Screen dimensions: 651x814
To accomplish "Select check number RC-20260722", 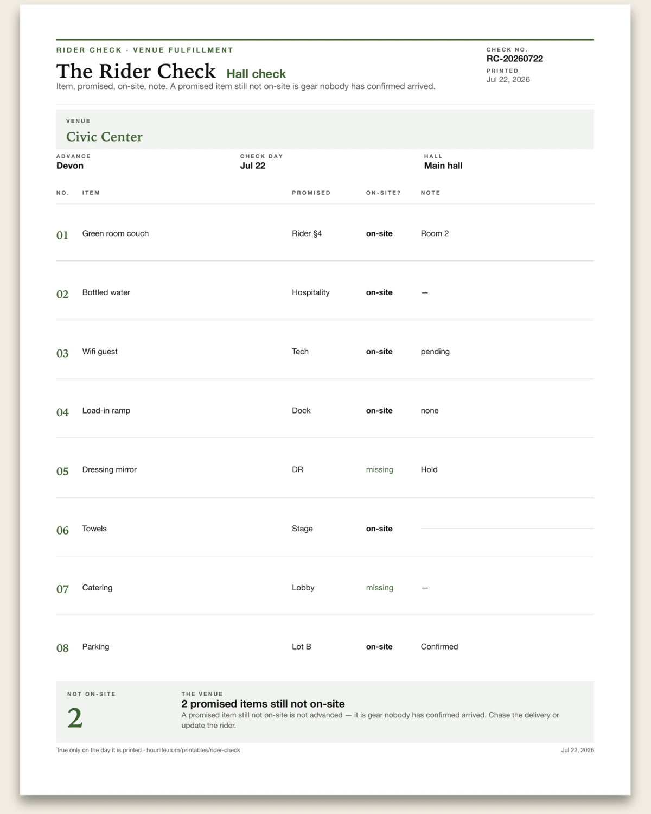I will (514, 59).
